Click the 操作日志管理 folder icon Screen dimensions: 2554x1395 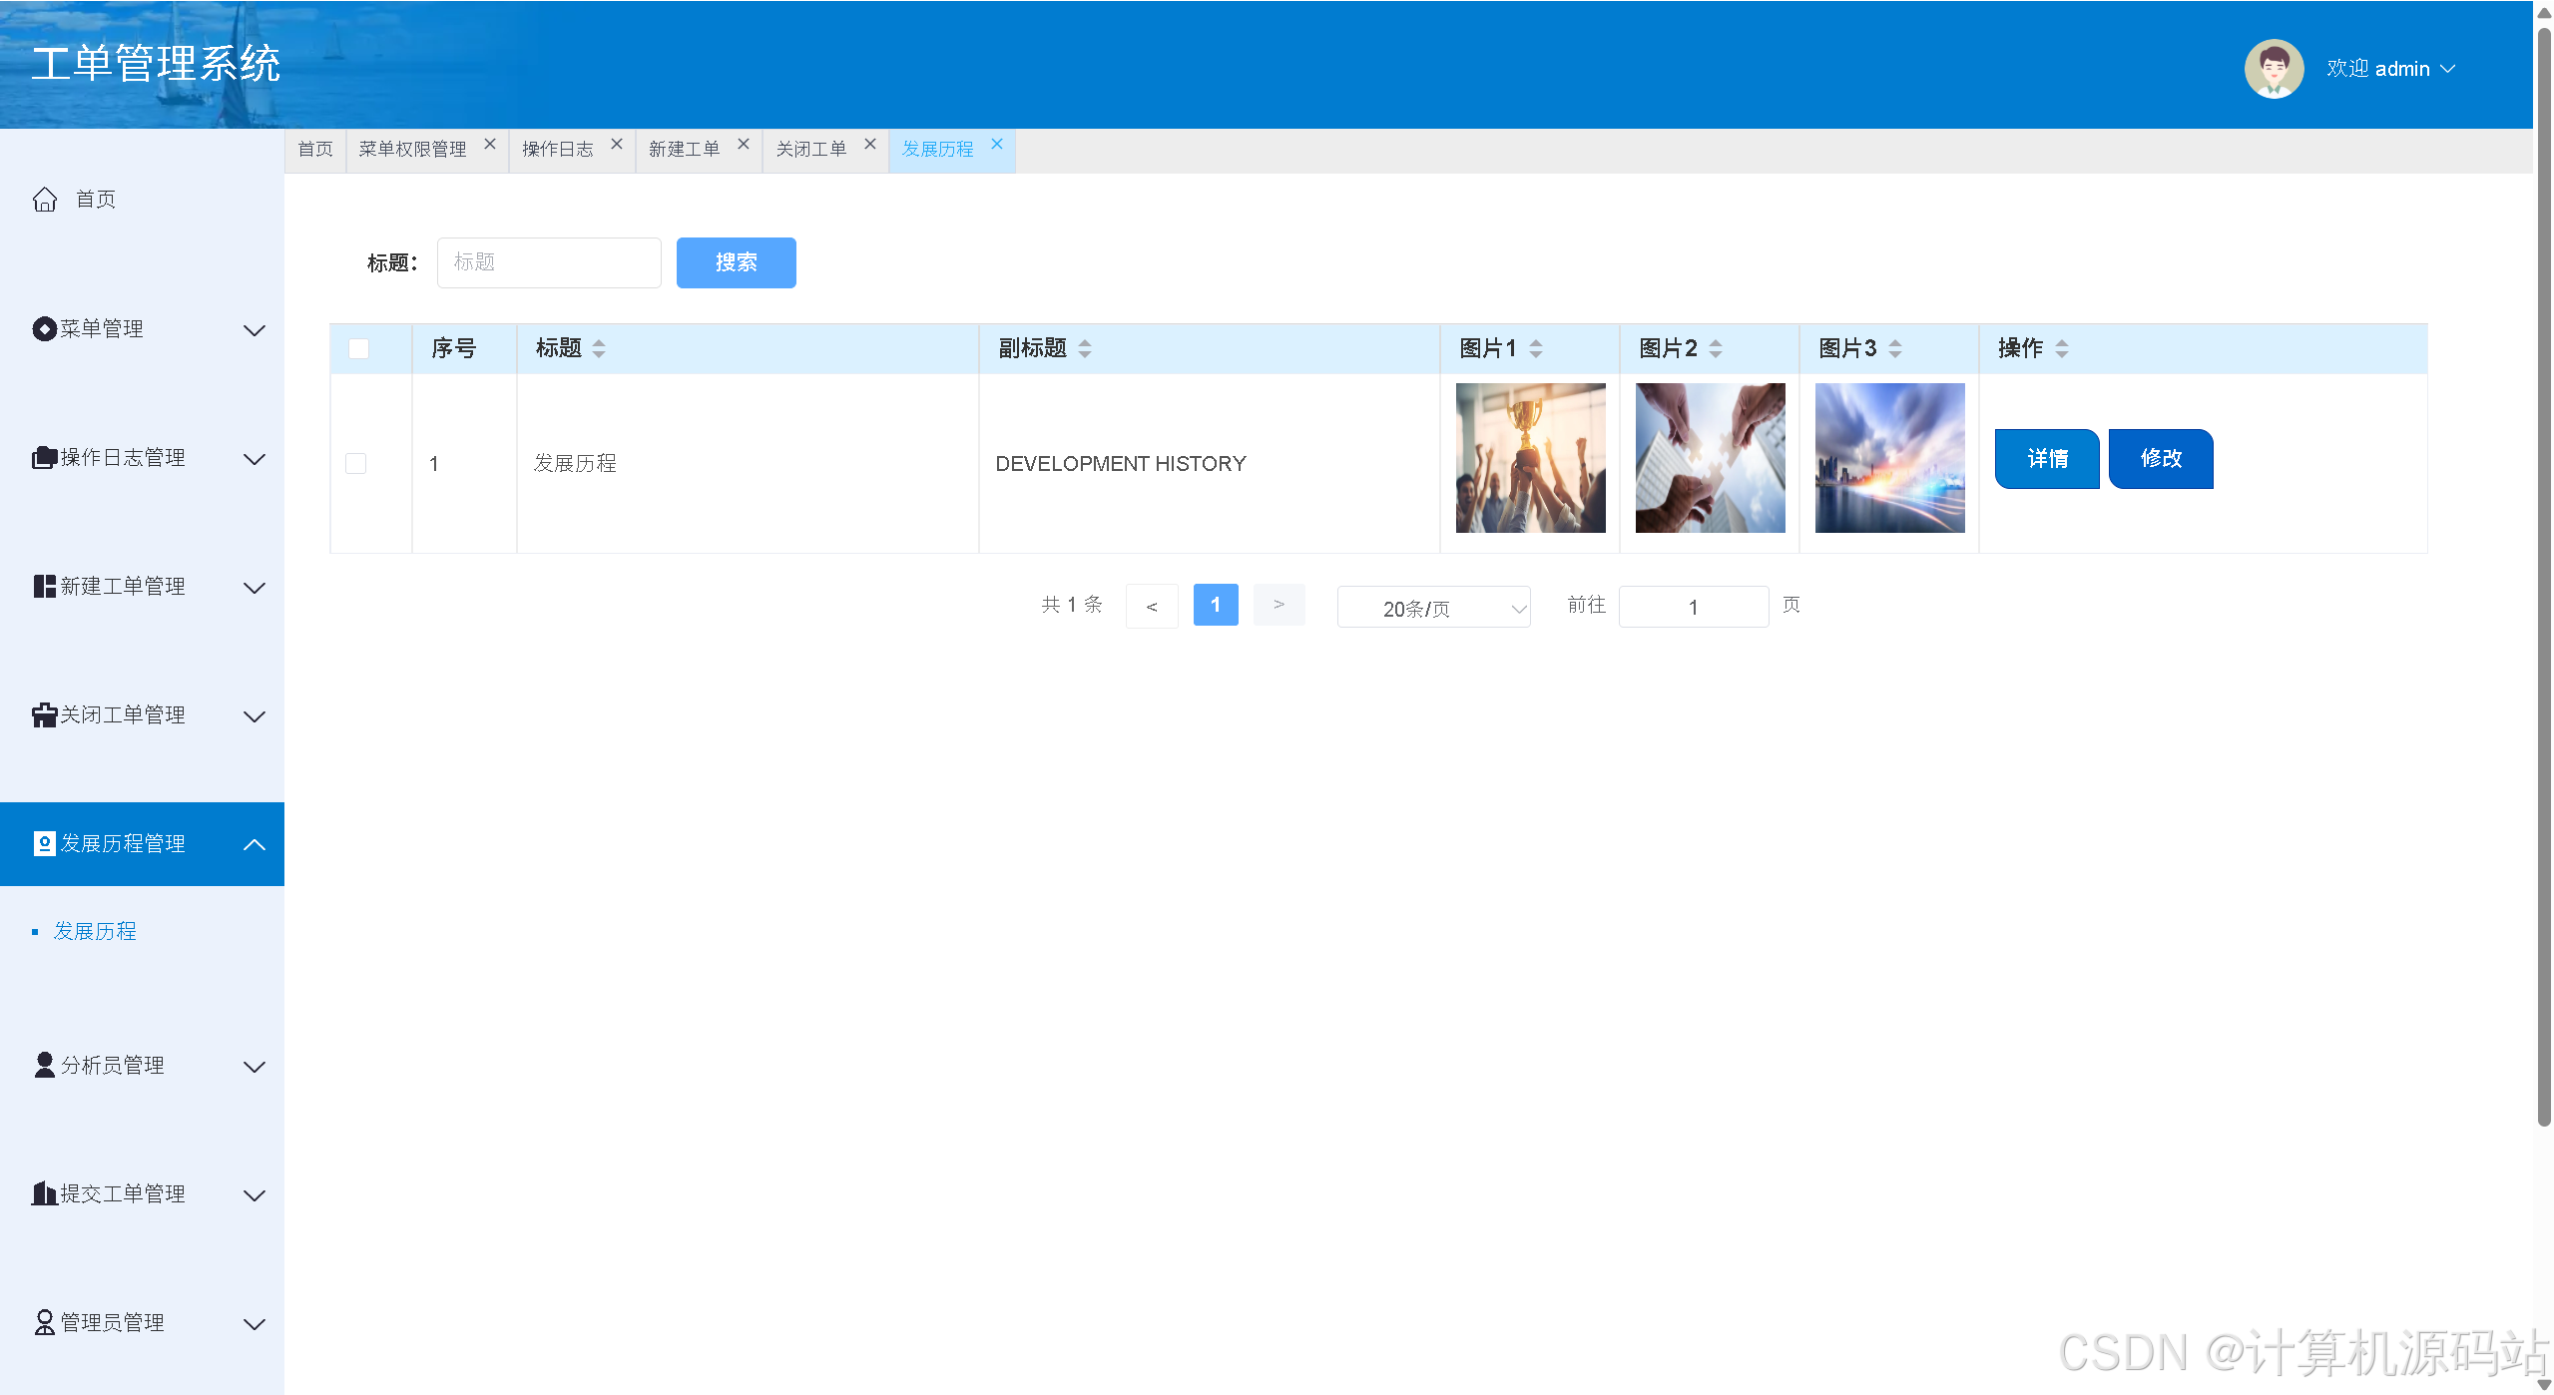pyautogui.click(x=44, y=458)
